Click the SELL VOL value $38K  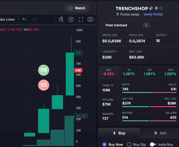pyautogui.click(x=172, y=103)
